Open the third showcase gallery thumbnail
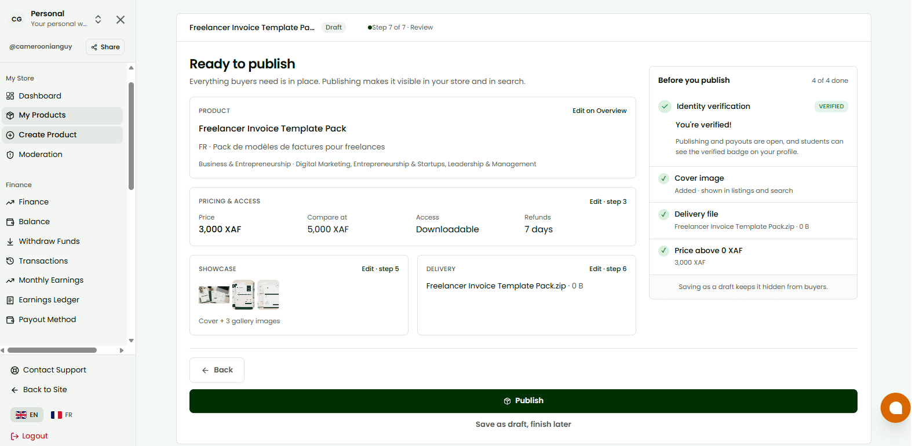The width and height of the screenshot is (912, 446). [x=268, y=295]
